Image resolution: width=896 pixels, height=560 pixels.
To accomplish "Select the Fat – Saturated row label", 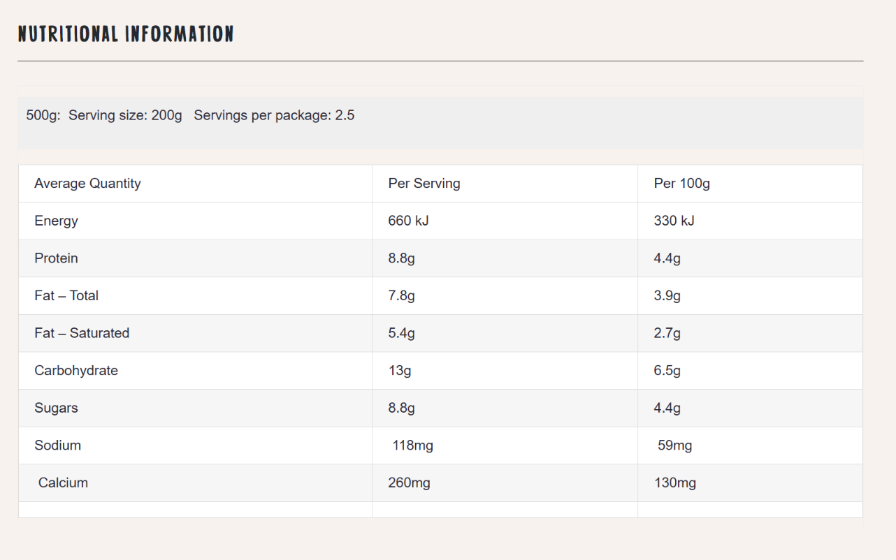I will [82, 333].
